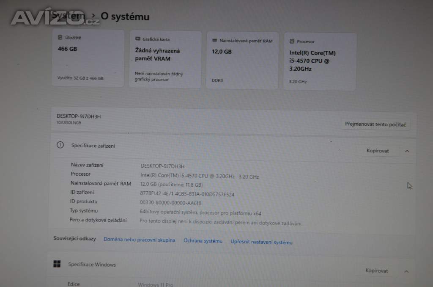The width and height of the screenshot is (433, 287).
Task: Click the RAM memory chip icon
Action: tap(214, 41)
